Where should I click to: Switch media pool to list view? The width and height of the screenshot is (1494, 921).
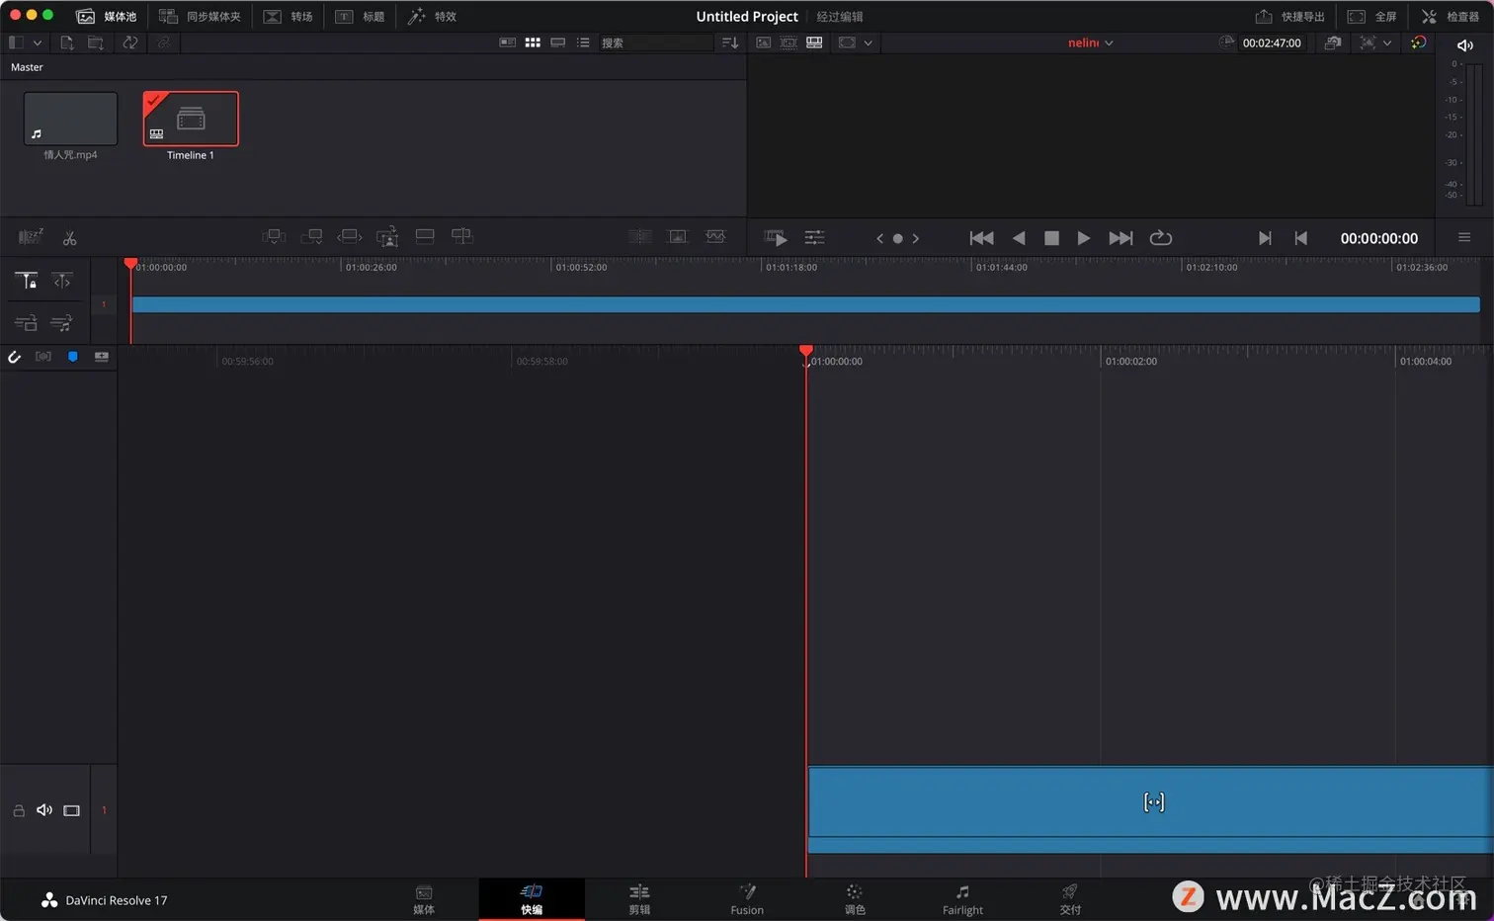coord(583,42)
